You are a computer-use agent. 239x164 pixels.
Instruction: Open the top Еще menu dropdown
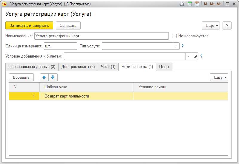coord(212,25)
